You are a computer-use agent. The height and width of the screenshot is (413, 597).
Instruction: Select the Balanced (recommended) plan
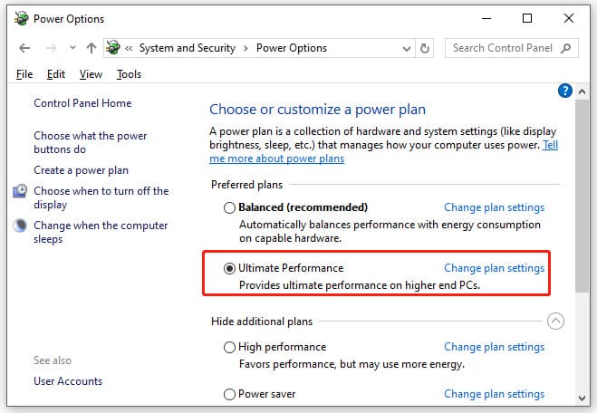point(230,207)
